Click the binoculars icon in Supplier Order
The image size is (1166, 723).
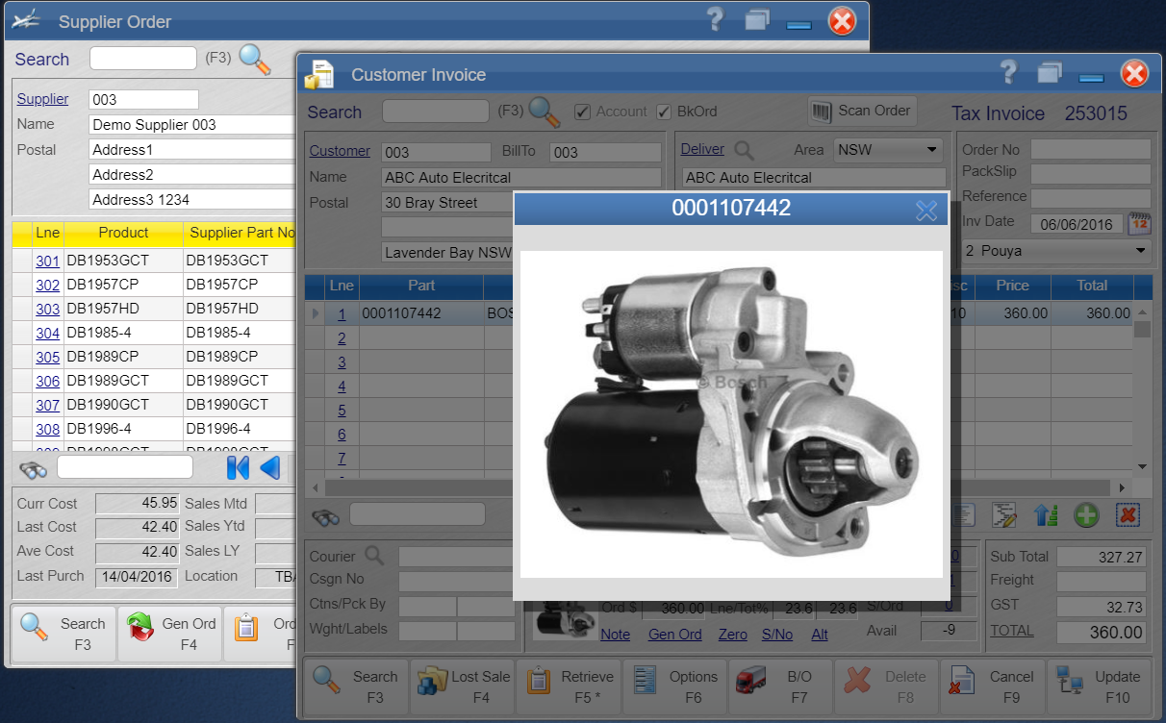point(34,468)
